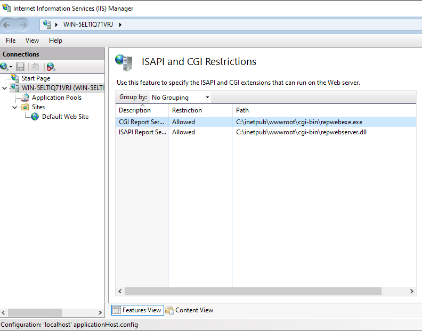Collapse the WIN-5ELTIQ71VRJ server node
Viewport: 422px width, 331px height.
(x=5, y=88)
